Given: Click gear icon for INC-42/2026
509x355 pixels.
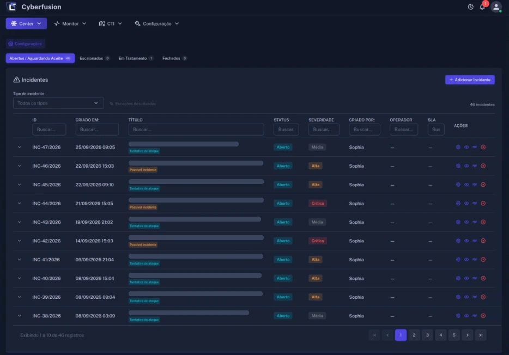Looking at the screenshot, I should [x=458, y=241].
